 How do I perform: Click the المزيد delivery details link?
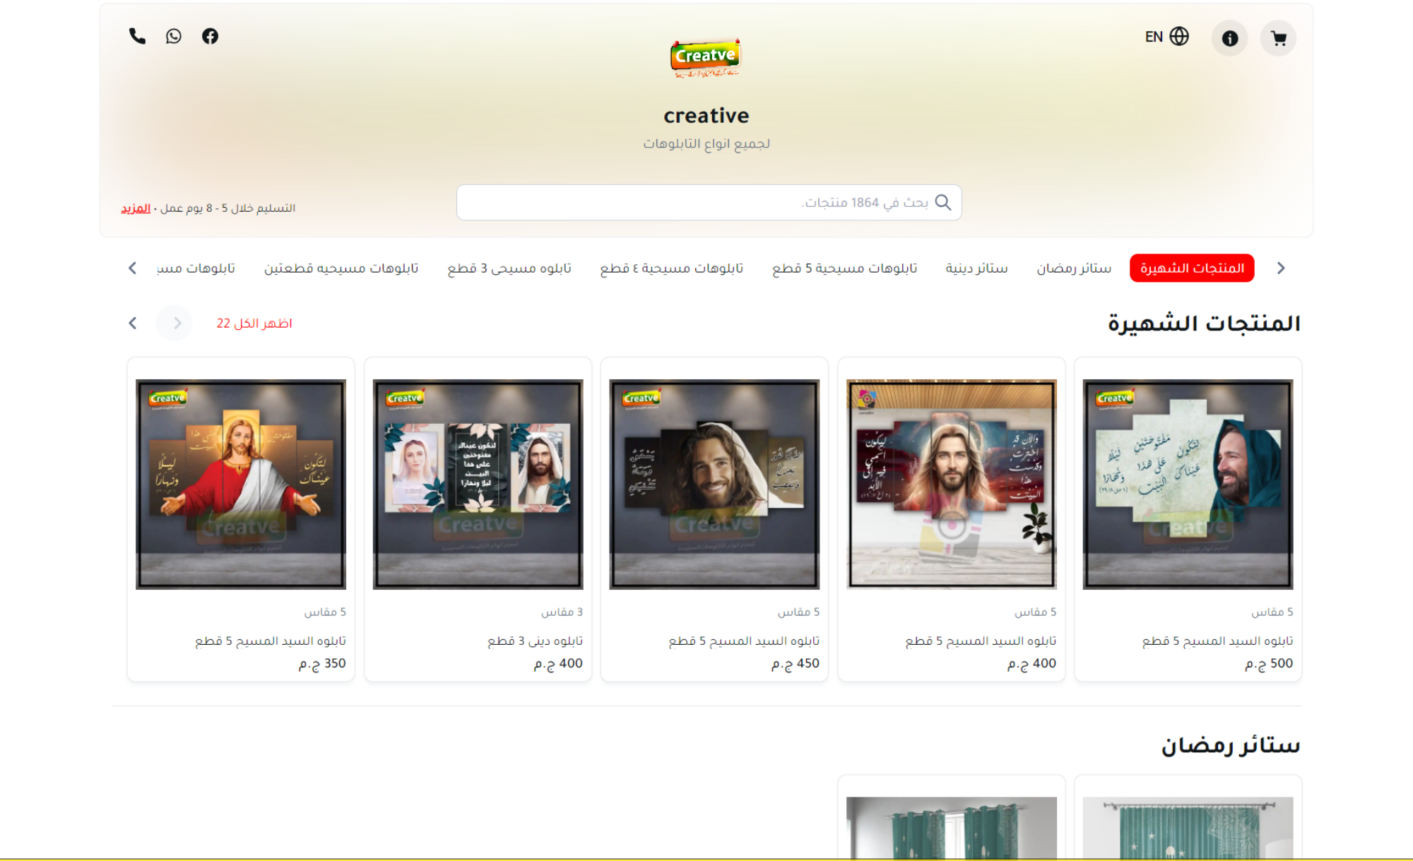[x=136, y=208]
